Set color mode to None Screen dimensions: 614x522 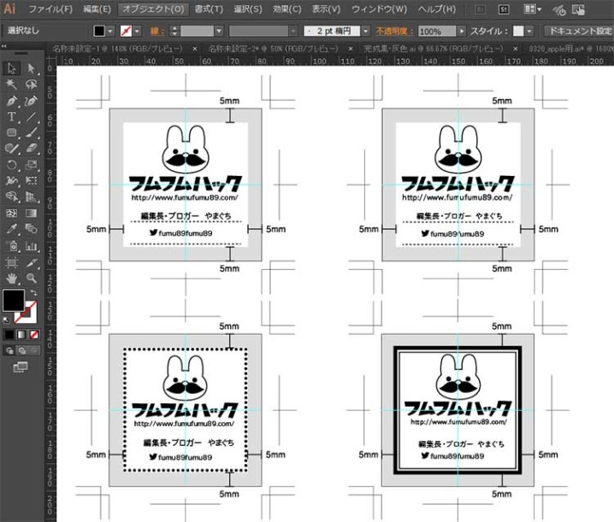point(34,335)
